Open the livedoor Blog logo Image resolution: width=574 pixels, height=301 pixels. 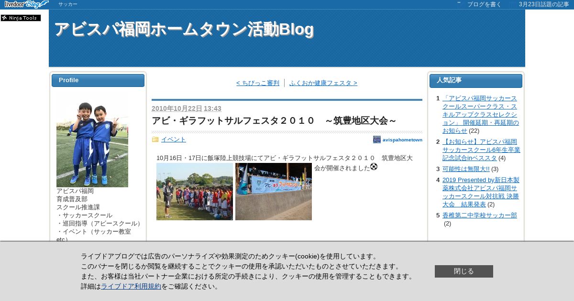[x=26, y=4]
